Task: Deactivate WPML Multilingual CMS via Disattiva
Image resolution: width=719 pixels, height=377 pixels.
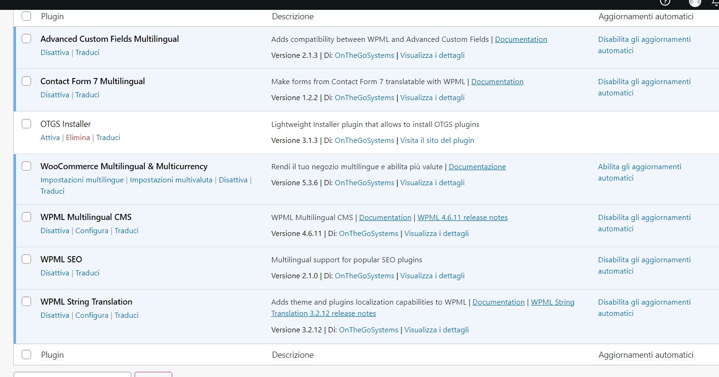Action: click(x=55, y=230)
